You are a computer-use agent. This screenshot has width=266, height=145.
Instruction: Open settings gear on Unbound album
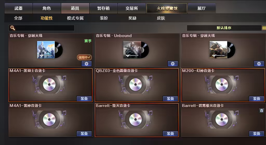pos(173,63)
